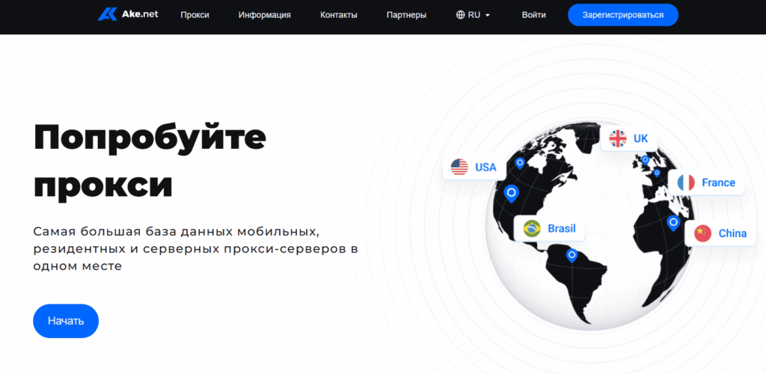
Task: Click the map pin below the UK label
Action: point(646,159)
